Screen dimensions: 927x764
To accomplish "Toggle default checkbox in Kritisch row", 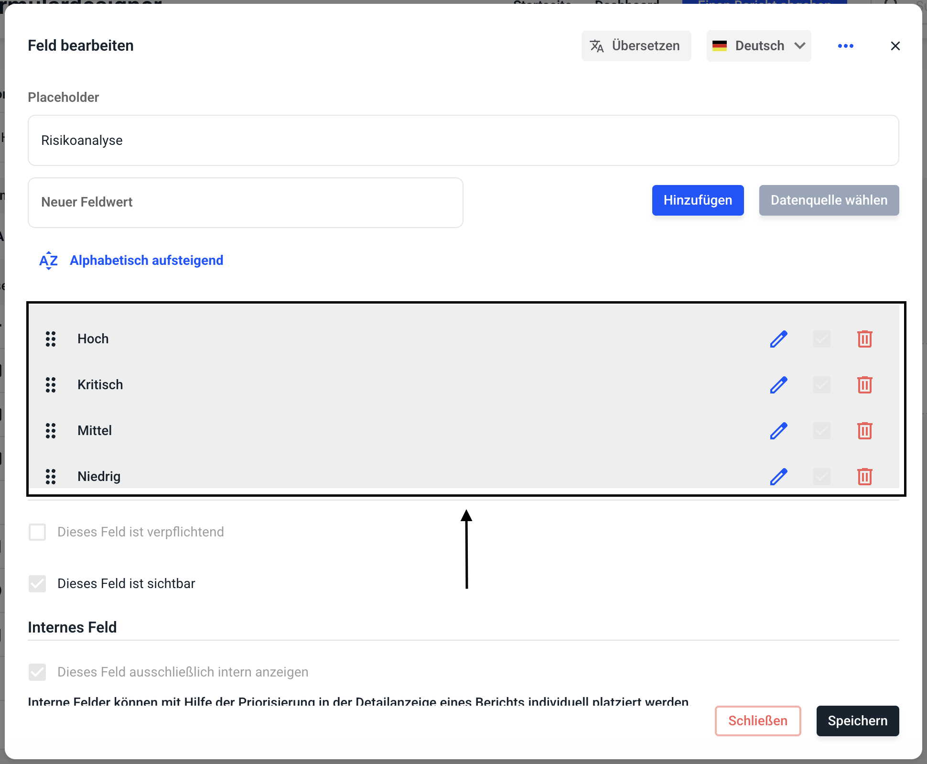I will coord(821,385).
